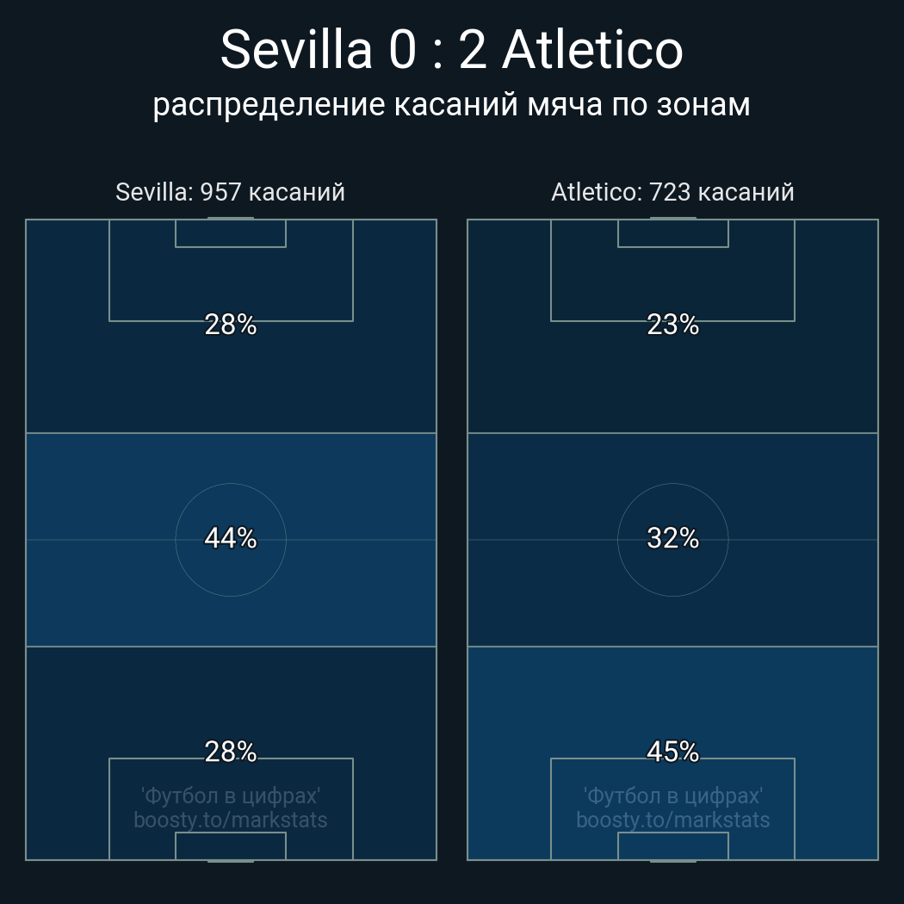
Task: Click Sevilla's top zone 28% label
Action: pos(230,325)
